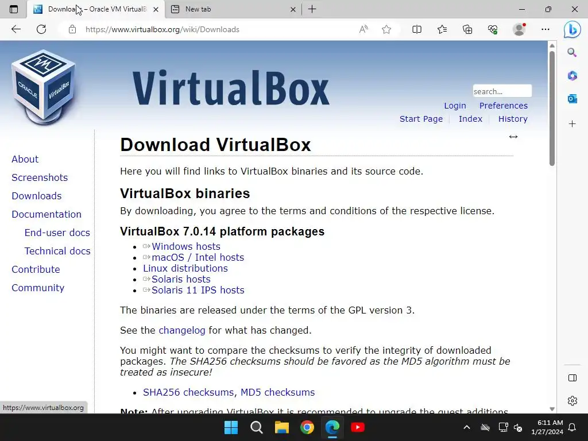Open the Login link
This screenshot has height=441, width=588.
[x=455, y=106]
